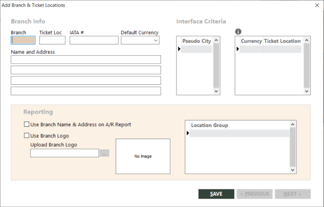Click scroll up arrow in Currency grid
The width and height of the screenshot is (324, 207).
point(307,40)
